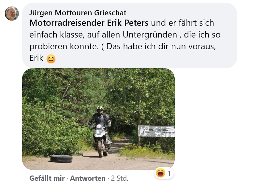
Task: Open Jürgen Mottouren Grieschat's profile picture
Action: [x=12, y=13]
